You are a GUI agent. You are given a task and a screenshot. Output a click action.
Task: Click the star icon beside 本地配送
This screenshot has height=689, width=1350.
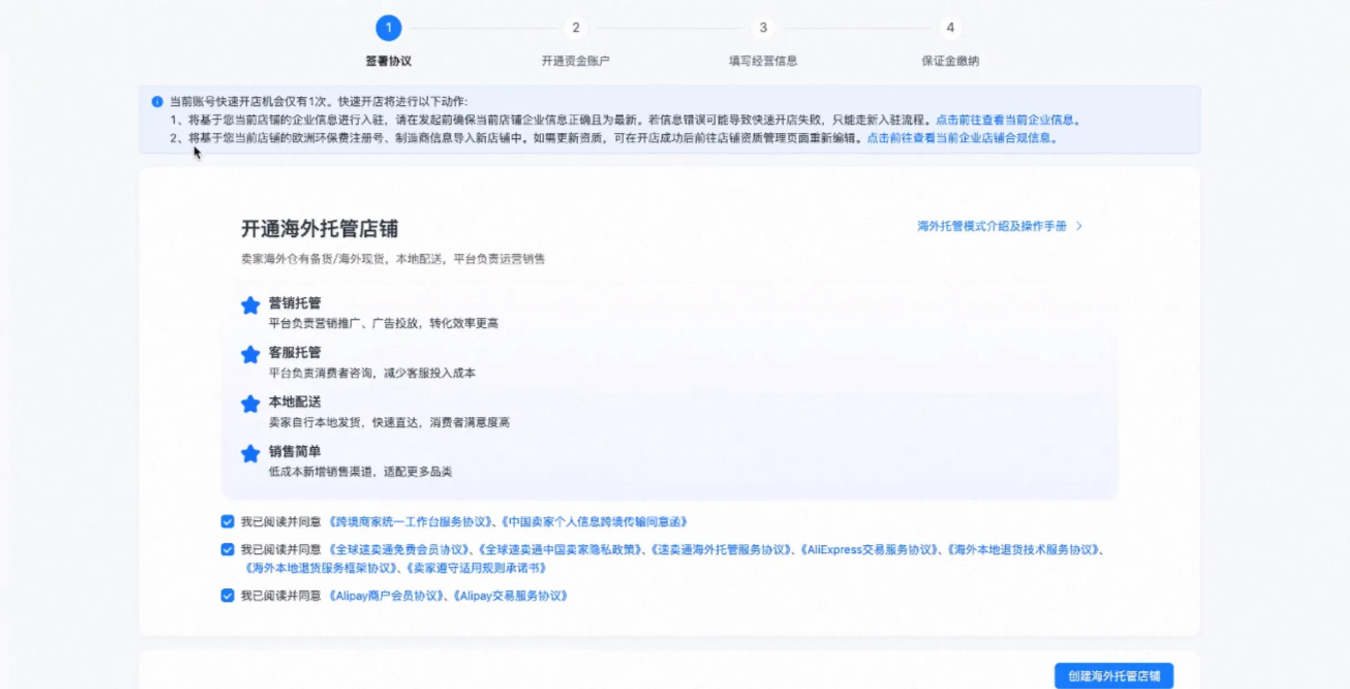click(x=250, y=404)
